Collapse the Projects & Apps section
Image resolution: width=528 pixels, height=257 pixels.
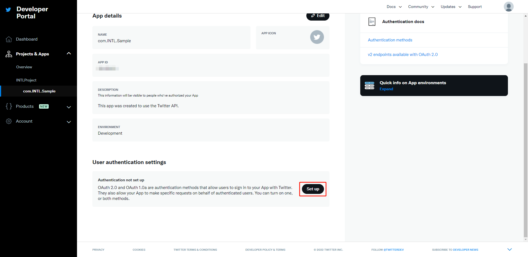[69, 53]
